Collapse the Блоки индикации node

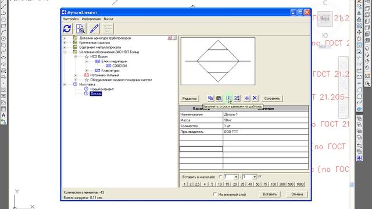point(87,62)
